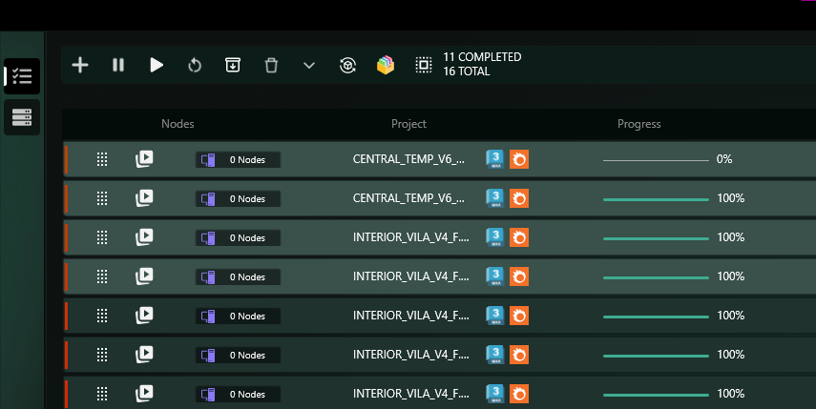This screenshot has height=409, width=816.
Task: Archive selected jobs with the box-arrow icon
Action: [x=233, y=65]
